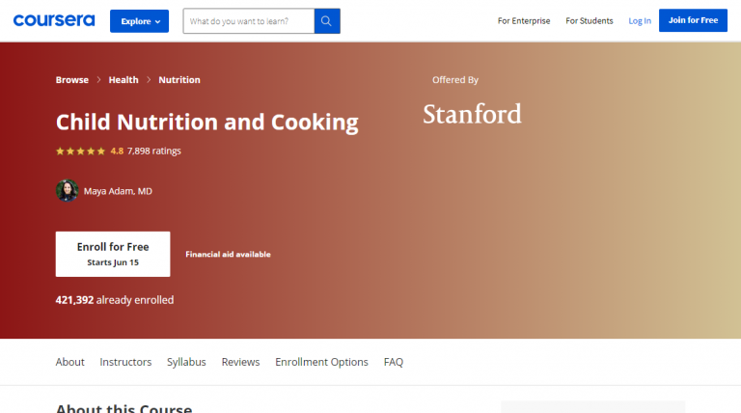Click Maya Adam's profile picture
The height and width of the screenshot is (413, 741).
coord(67,191)
